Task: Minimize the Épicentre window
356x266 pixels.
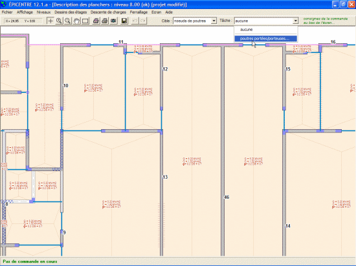Action: [335, 5]
